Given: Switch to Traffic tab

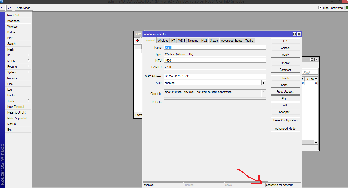Looking at the screenshot, I should (x=249, y=40).
